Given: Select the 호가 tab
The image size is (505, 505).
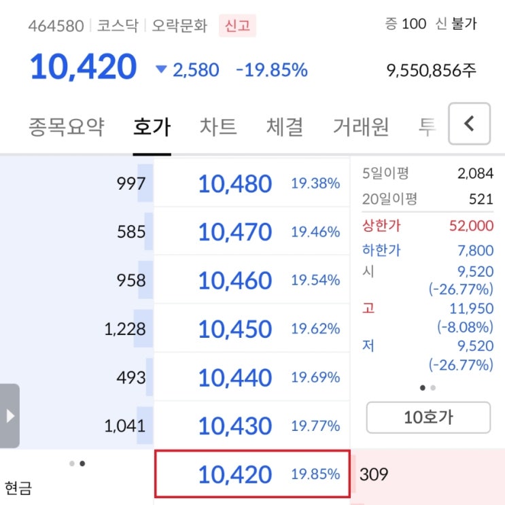Looking at the screenshot, I should coord(152,126).
